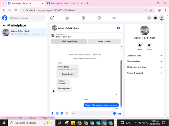The width and height of the screenshot is (169, 126).
Task: Click Mark as pending button
Action: 69,41
